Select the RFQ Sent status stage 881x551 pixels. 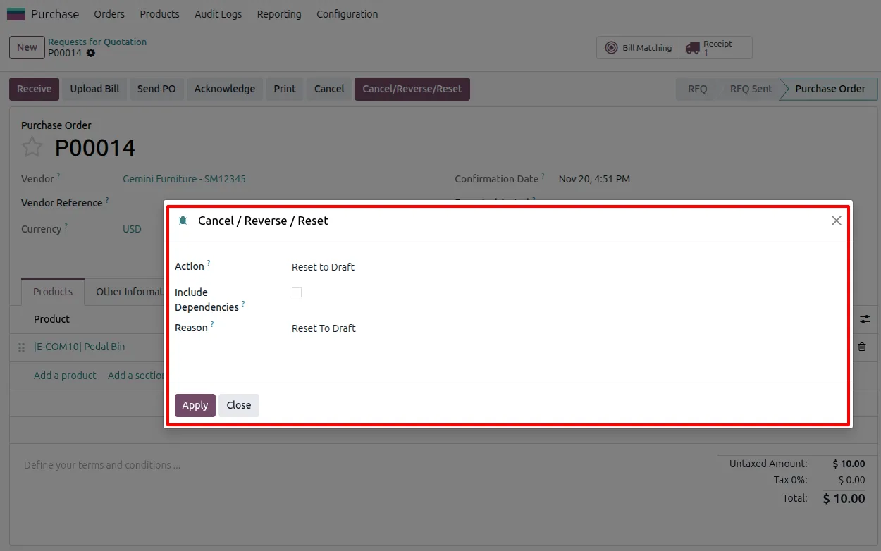[x=751, y=89]
